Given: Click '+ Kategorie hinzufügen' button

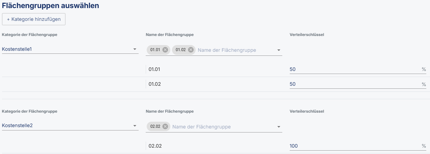Looking at the screenshot, I should (34, 19).
